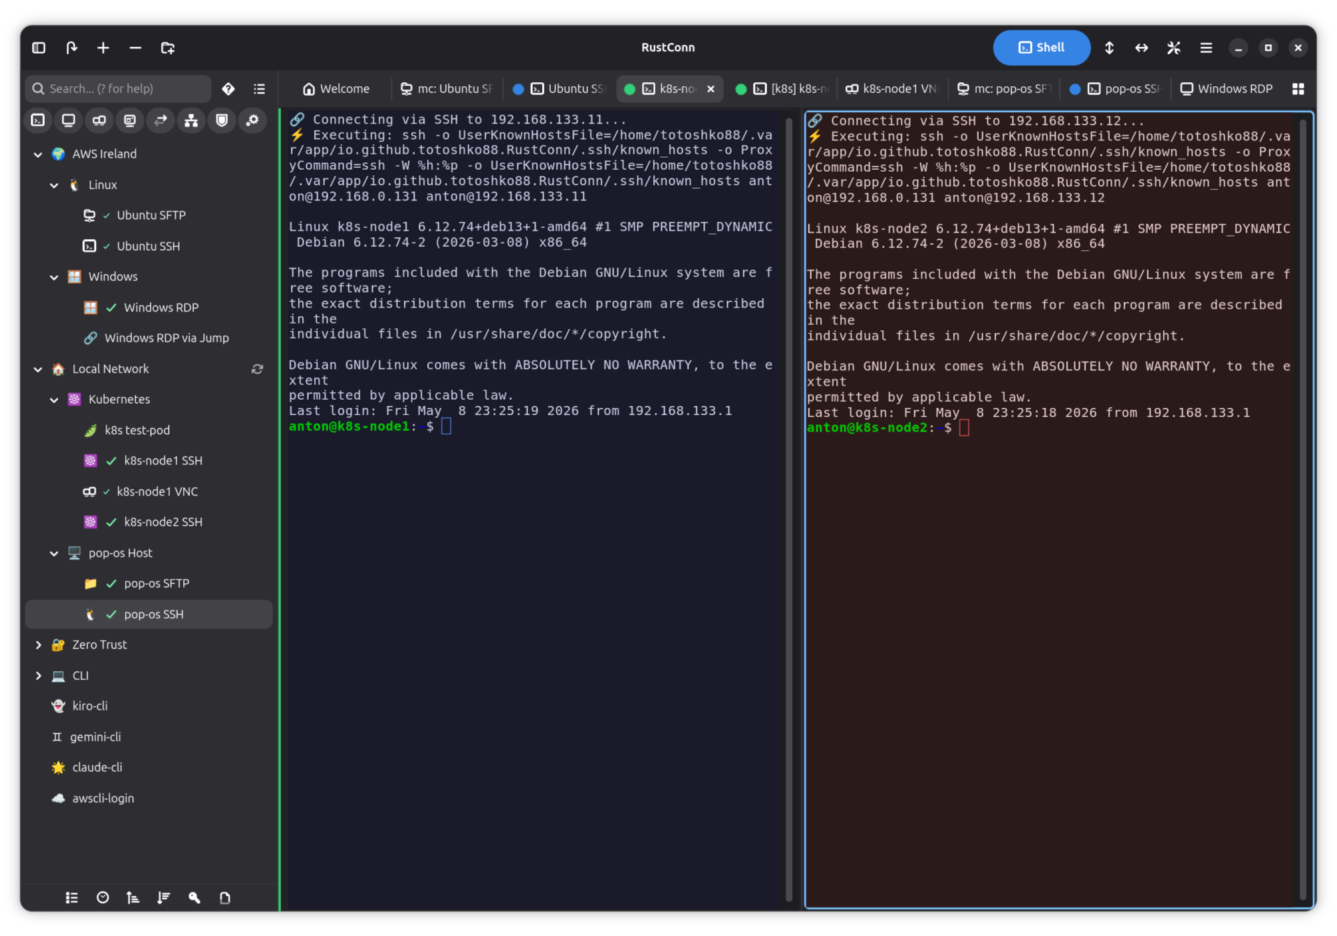The image size is (1337, 936).
Task: Switch to the mc: Ubuntu SFTP tab
Action: pos(447,89)
